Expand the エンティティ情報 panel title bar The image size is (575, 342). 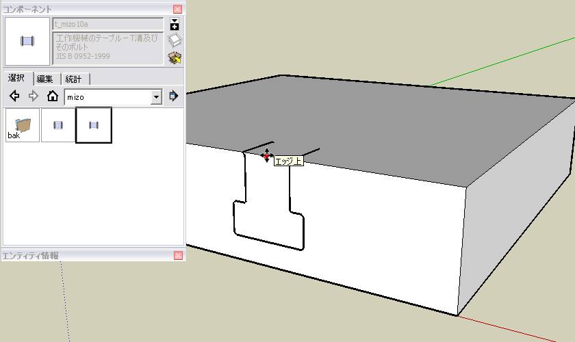point(88,256)
